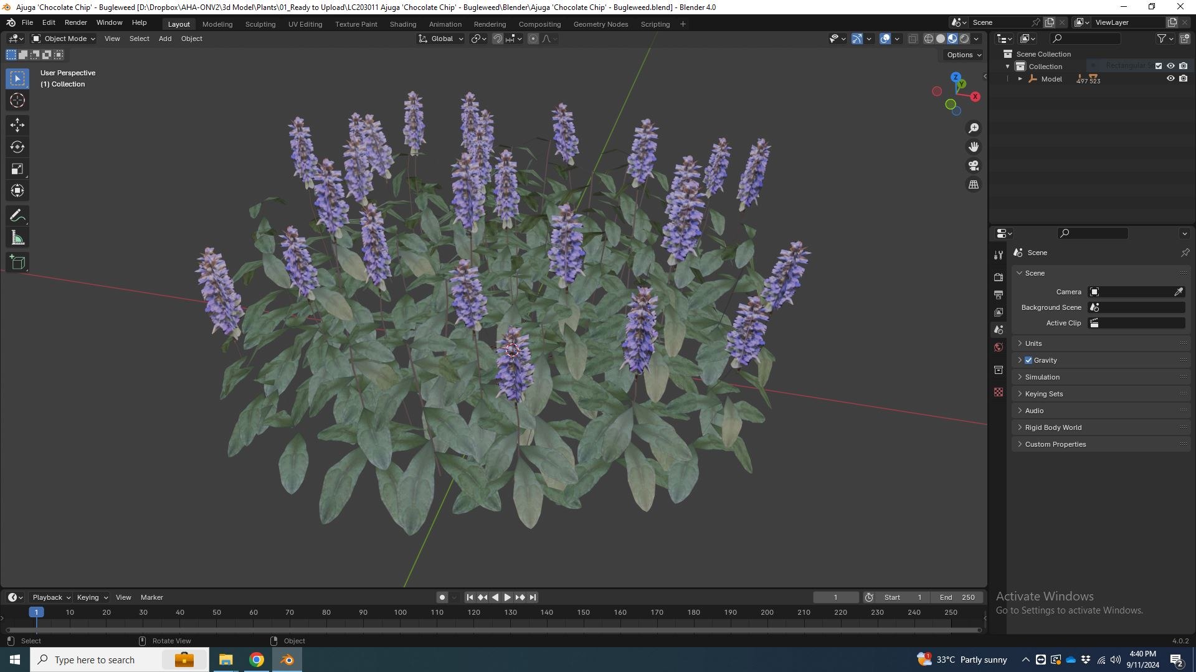The height and width of the screenshot is (672, 1196).
Task: Expand the Model item in outliner
Action: click(1020, 79)
